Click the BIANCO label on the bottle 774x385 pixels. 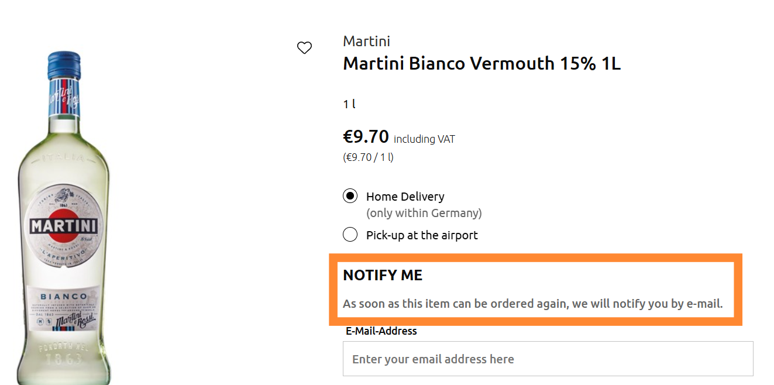[x=64, y=297]
